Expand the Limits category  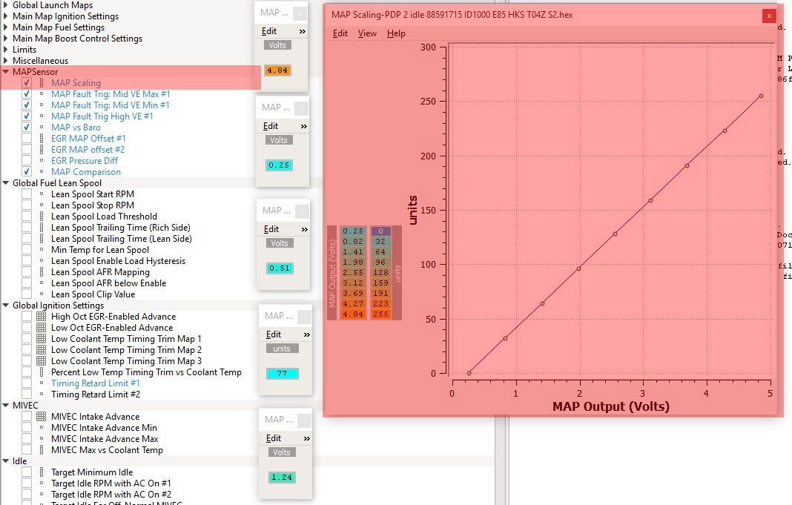[x=6, y=50]
